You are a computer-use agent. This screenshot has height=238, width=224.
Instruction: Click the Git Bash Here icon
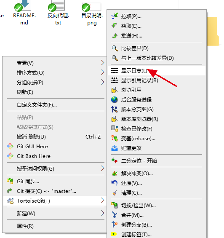tap(10, 156)
